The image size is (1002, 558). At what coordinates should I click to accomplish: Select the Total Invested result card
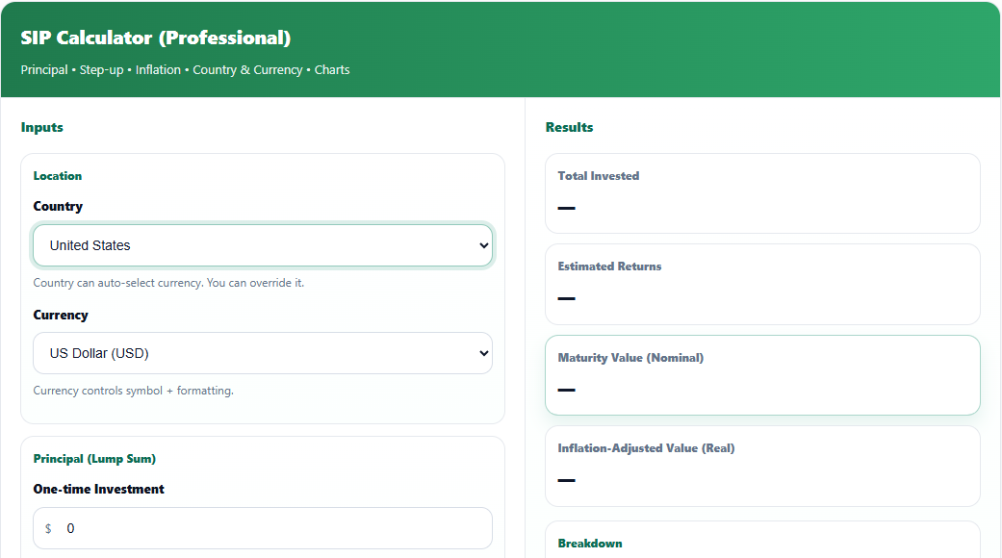coord(761,193)
